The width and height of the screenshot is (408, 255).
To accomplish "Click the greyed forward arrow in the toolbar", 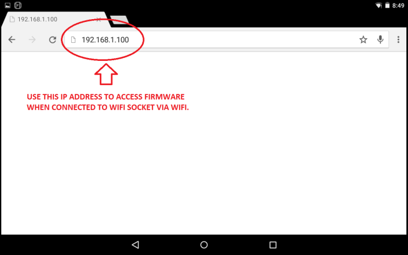I will click(32, 39).
